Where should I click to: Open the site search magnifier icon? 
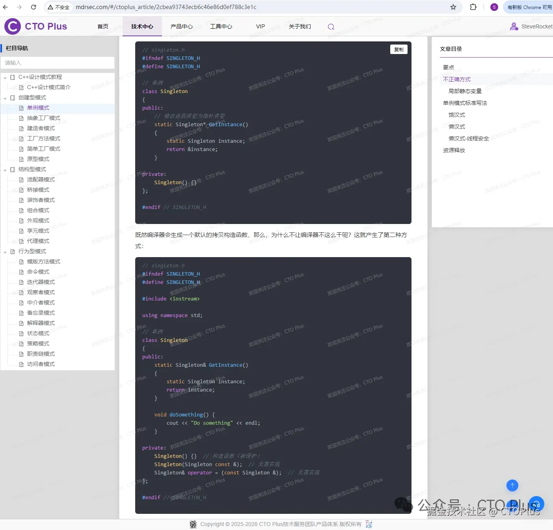pos(331,26)
